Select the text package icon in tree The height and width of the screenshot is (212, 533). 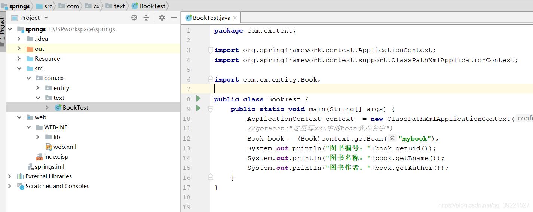(x=49, y=98)
